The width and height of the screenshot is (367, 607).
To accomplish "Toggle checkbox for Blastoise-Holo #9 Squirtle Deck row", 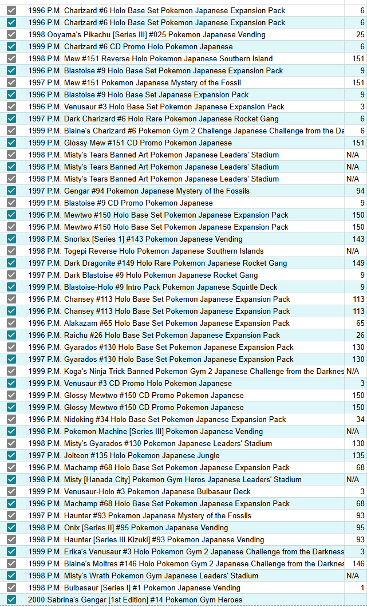I will [11, 287].
